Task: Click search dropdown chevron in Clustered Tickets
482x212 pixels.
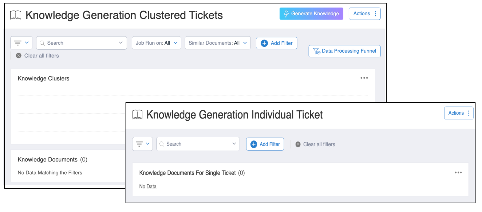Action: tap(121, 43)
